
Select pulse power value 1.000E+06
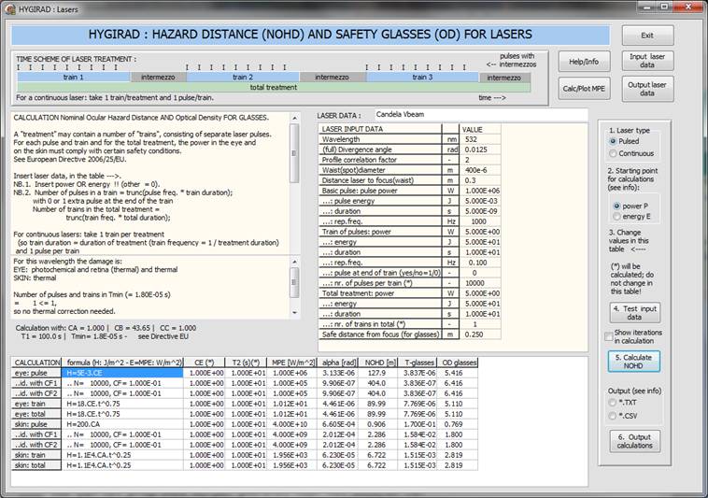point(480,191)
